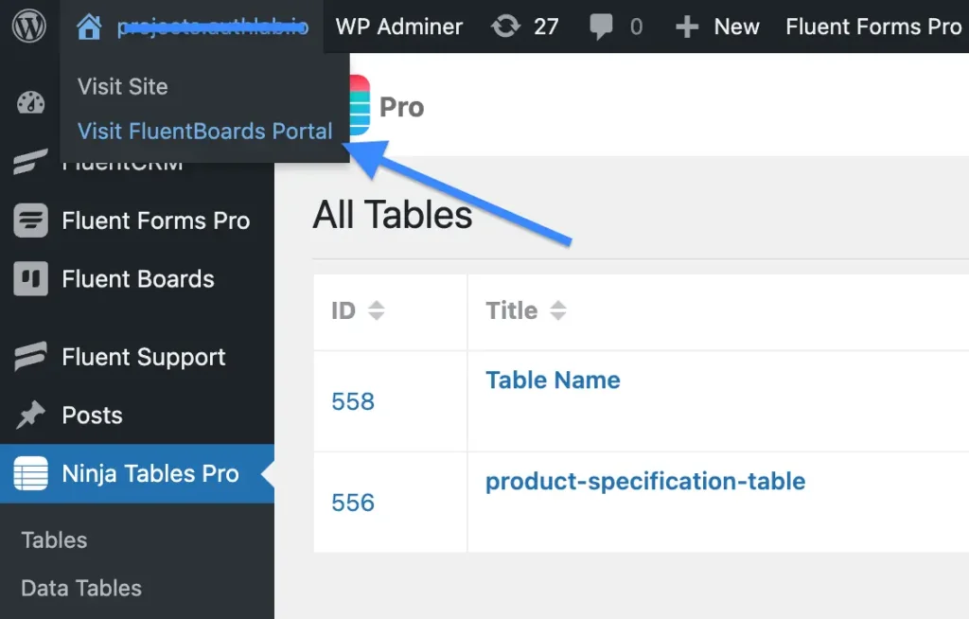This screenshot has width=969, height=619.
Task: Click the Dashboard gauge icon in sidebar
Action: click(x=30, y=103)
